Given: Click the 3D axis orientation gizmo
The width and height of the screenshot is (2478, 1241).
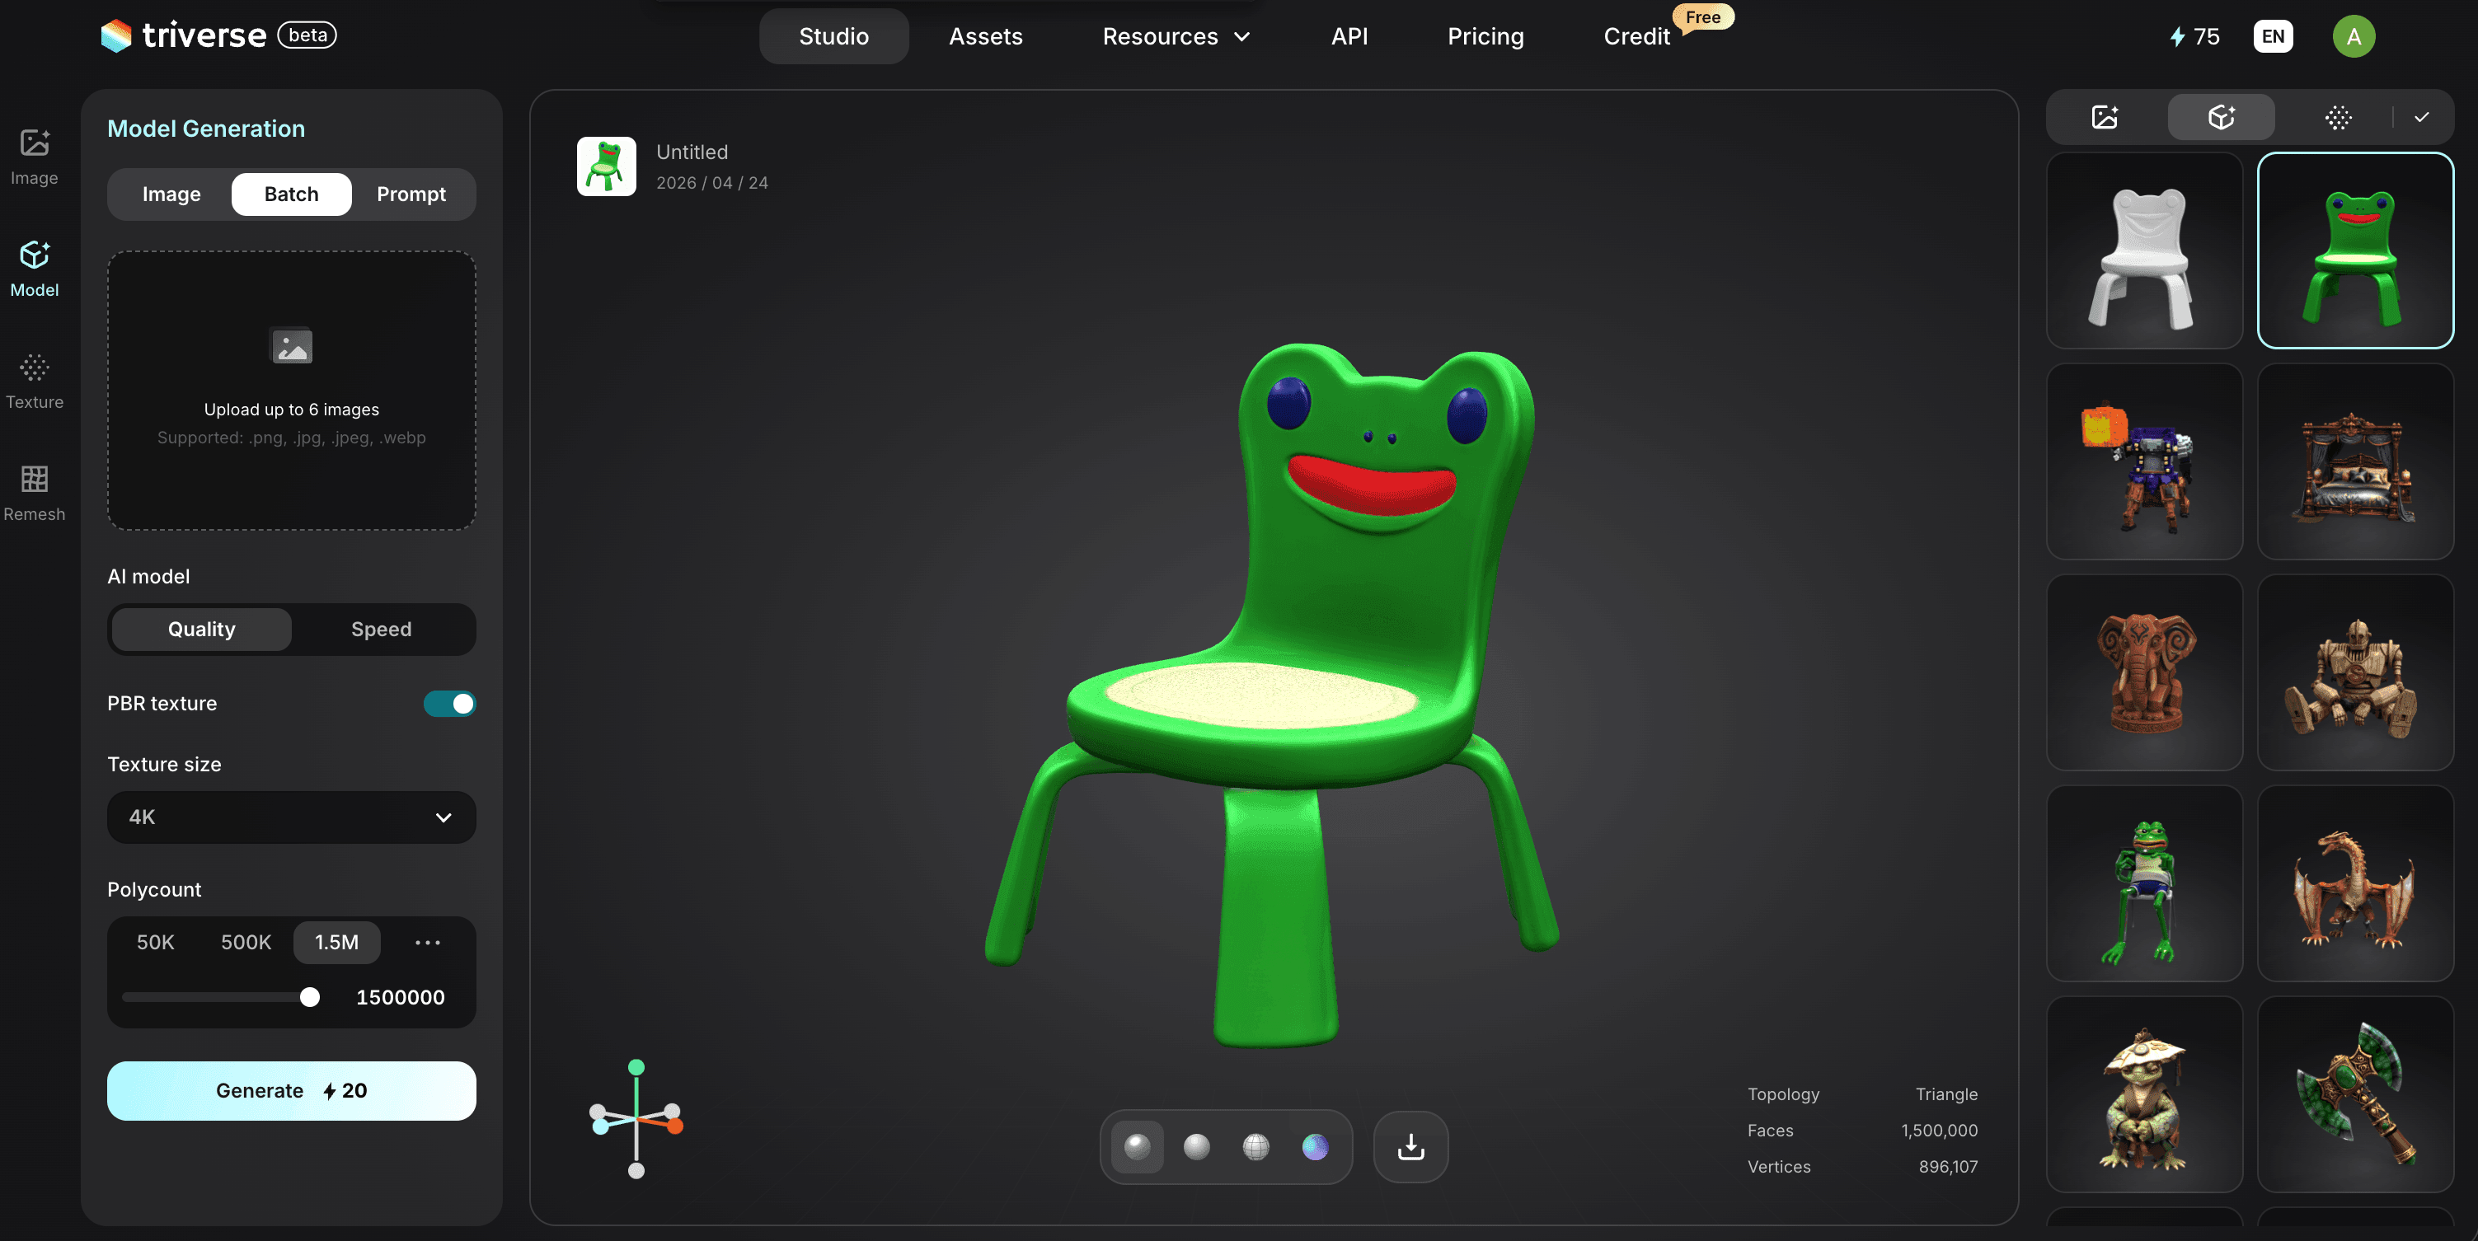Looking at the screenshot, I should pos(636,1119).
